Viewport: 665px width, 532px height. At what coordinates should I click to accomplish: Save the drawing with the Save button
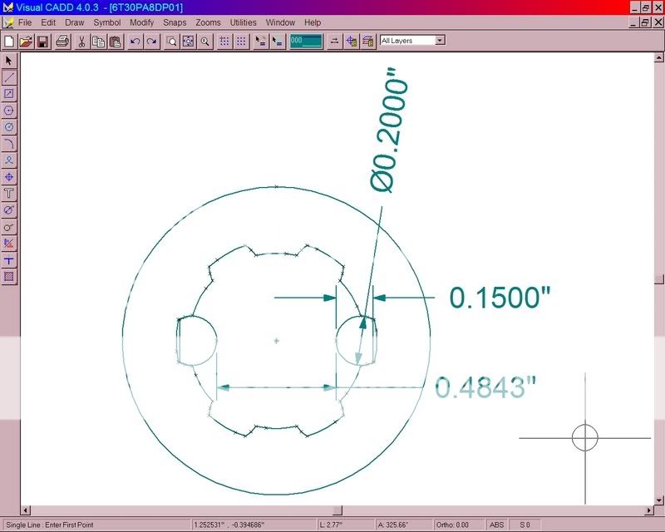[x=43, y=40]
